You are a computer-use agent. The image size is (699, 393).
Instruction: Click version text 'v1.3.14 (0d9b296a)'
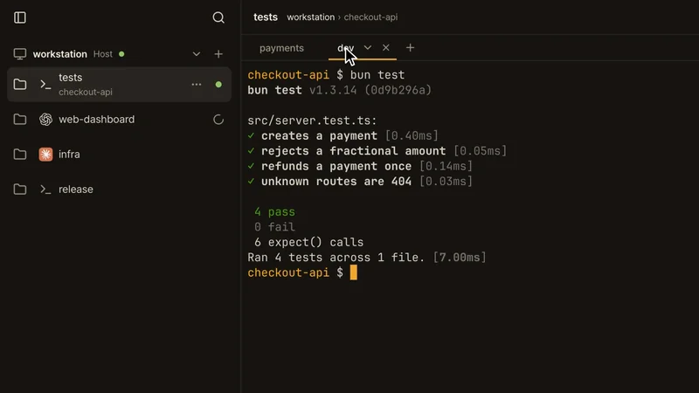pyautogui.click(x=370, y=90)
